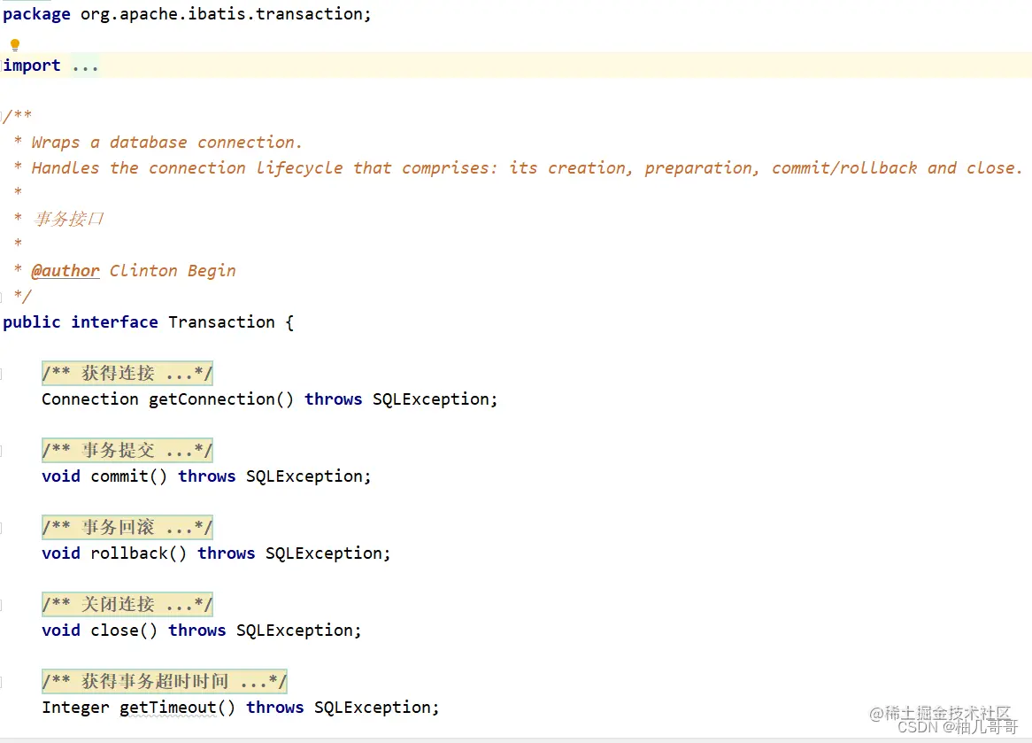
Task: Click the comment text '事务接口'
Action: pos(69,219)
